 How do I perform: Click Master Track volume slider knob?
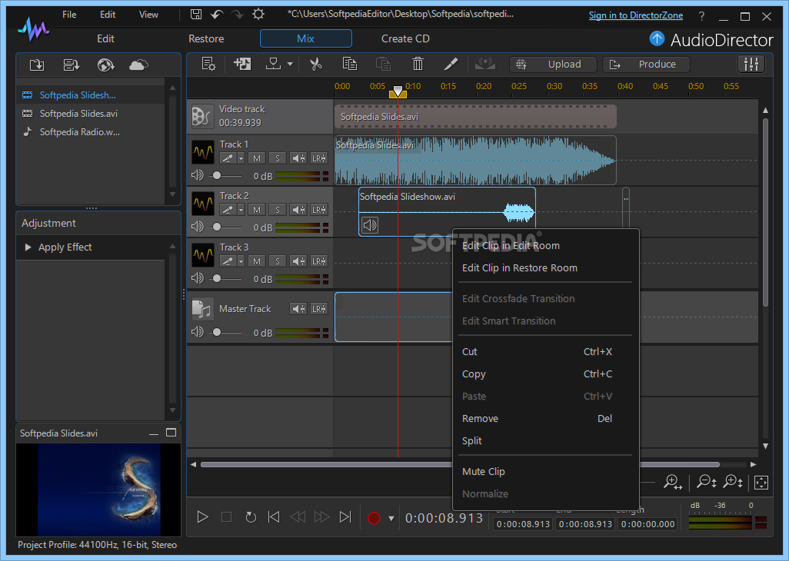point(217,332)
